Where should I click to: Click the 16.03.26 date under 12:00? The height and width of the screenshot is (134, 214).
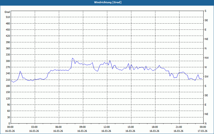pyautogui.click(x=106, y=131)
